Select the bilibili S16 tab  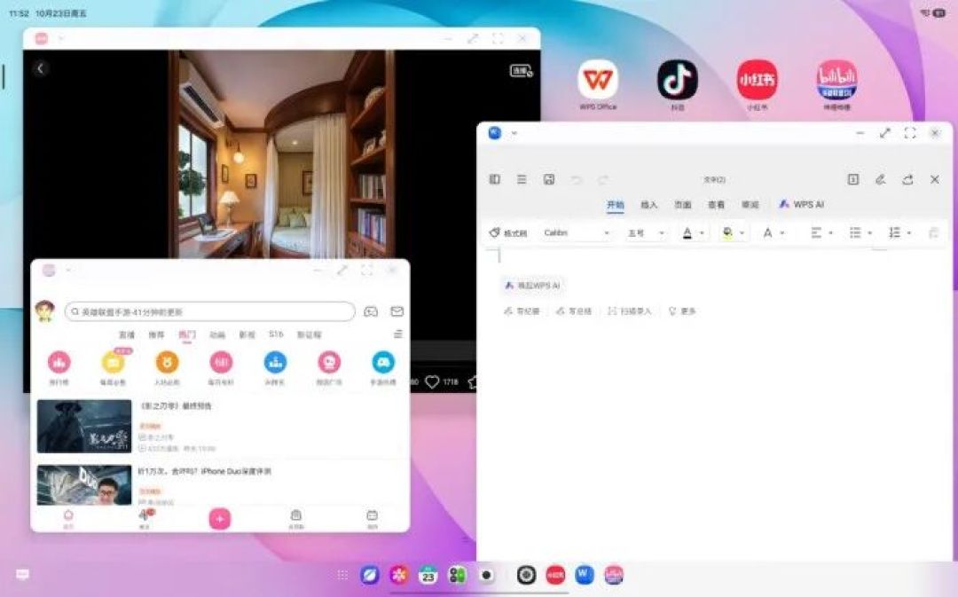click(x=276, y=334)
